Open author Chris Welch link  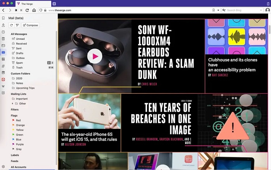click(x=149, y=84)
